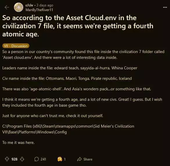Open the r/civ community avatar
Viewport: 170px width, 166px height.
click(19, 7)
